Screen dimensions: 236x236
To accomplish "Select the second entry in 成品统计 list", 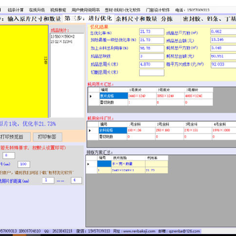I will (x=62, y=41).
